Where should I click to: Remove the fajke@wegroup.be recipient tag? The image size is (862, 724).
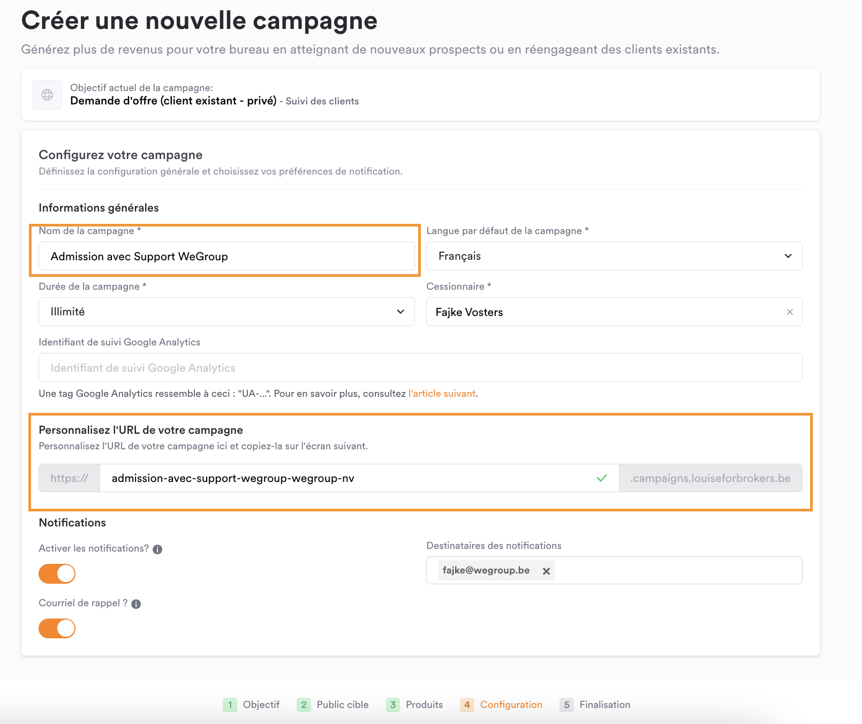(x=546, y=571)
